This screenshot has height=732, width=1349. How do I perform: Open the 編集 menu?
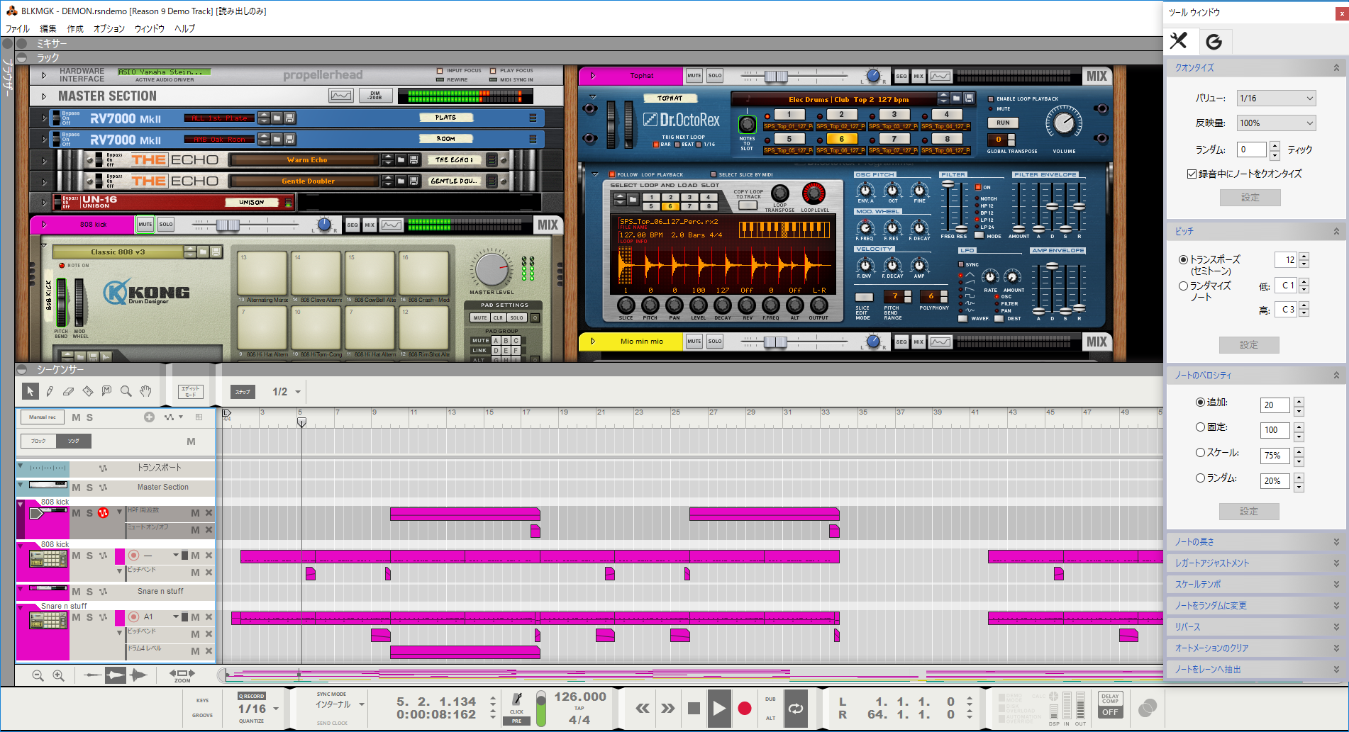click(x=48, y=28)
